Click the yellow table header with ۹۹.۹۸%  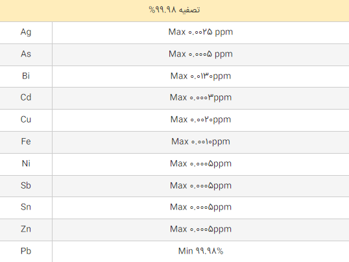(174, 10)
